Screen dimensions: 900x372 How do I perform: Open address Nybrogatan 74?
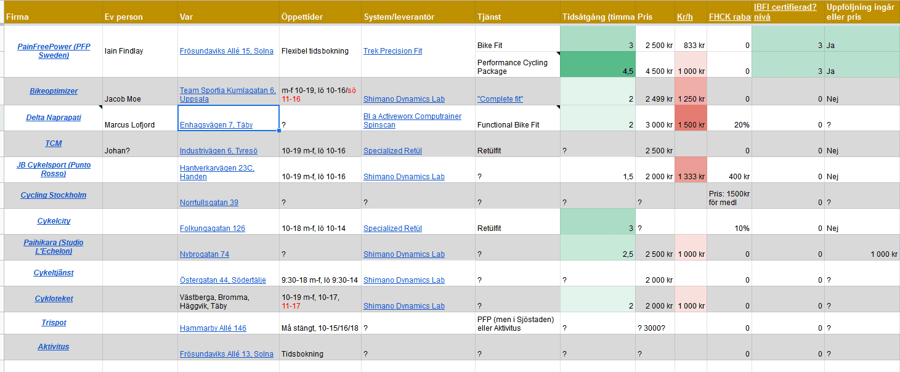pyautogui.click(x=204, y=254)
